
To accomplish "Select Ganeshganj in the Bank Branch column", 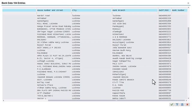I will pyautogui.click(x=118, y=21).
